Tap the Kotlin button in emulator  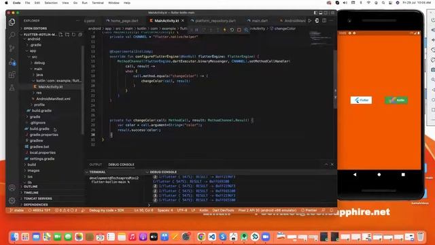[x=396, y=100]
